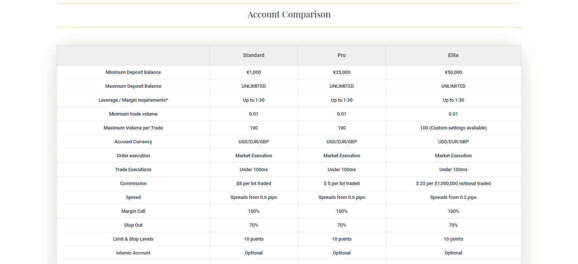Click Optional in the Standard column
Viewport: 578px width, 264px height.
[x=253, y=253]
